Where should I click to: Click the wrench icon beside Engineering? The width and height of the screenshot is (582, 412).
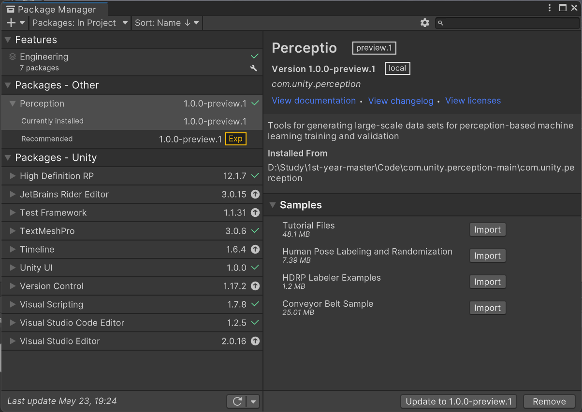click(x=254, y=68)
